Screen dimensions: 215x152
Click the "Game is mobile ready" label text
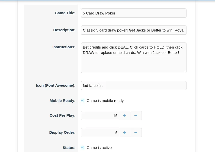point(105,101)
